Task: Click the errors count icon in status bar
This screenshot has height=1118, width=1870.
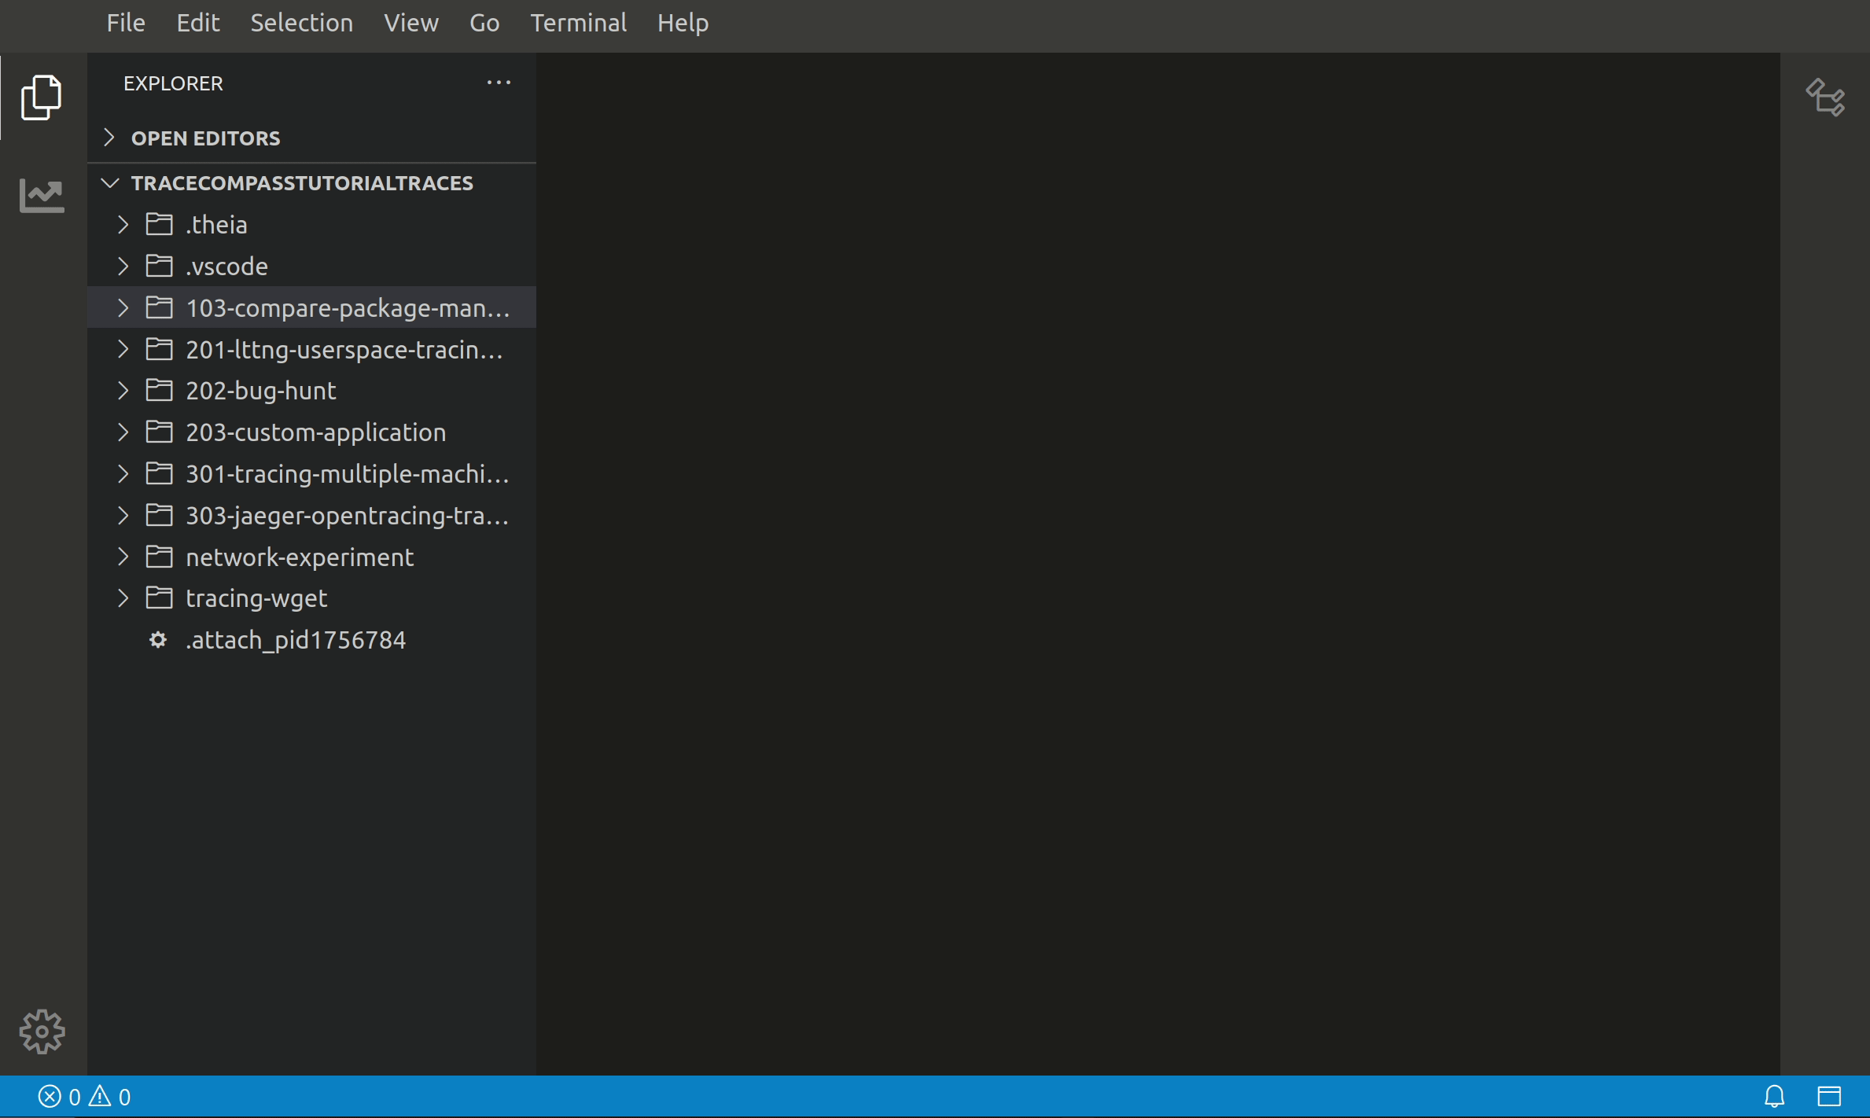Action: pyautogui.click(x=50, y=1096)
